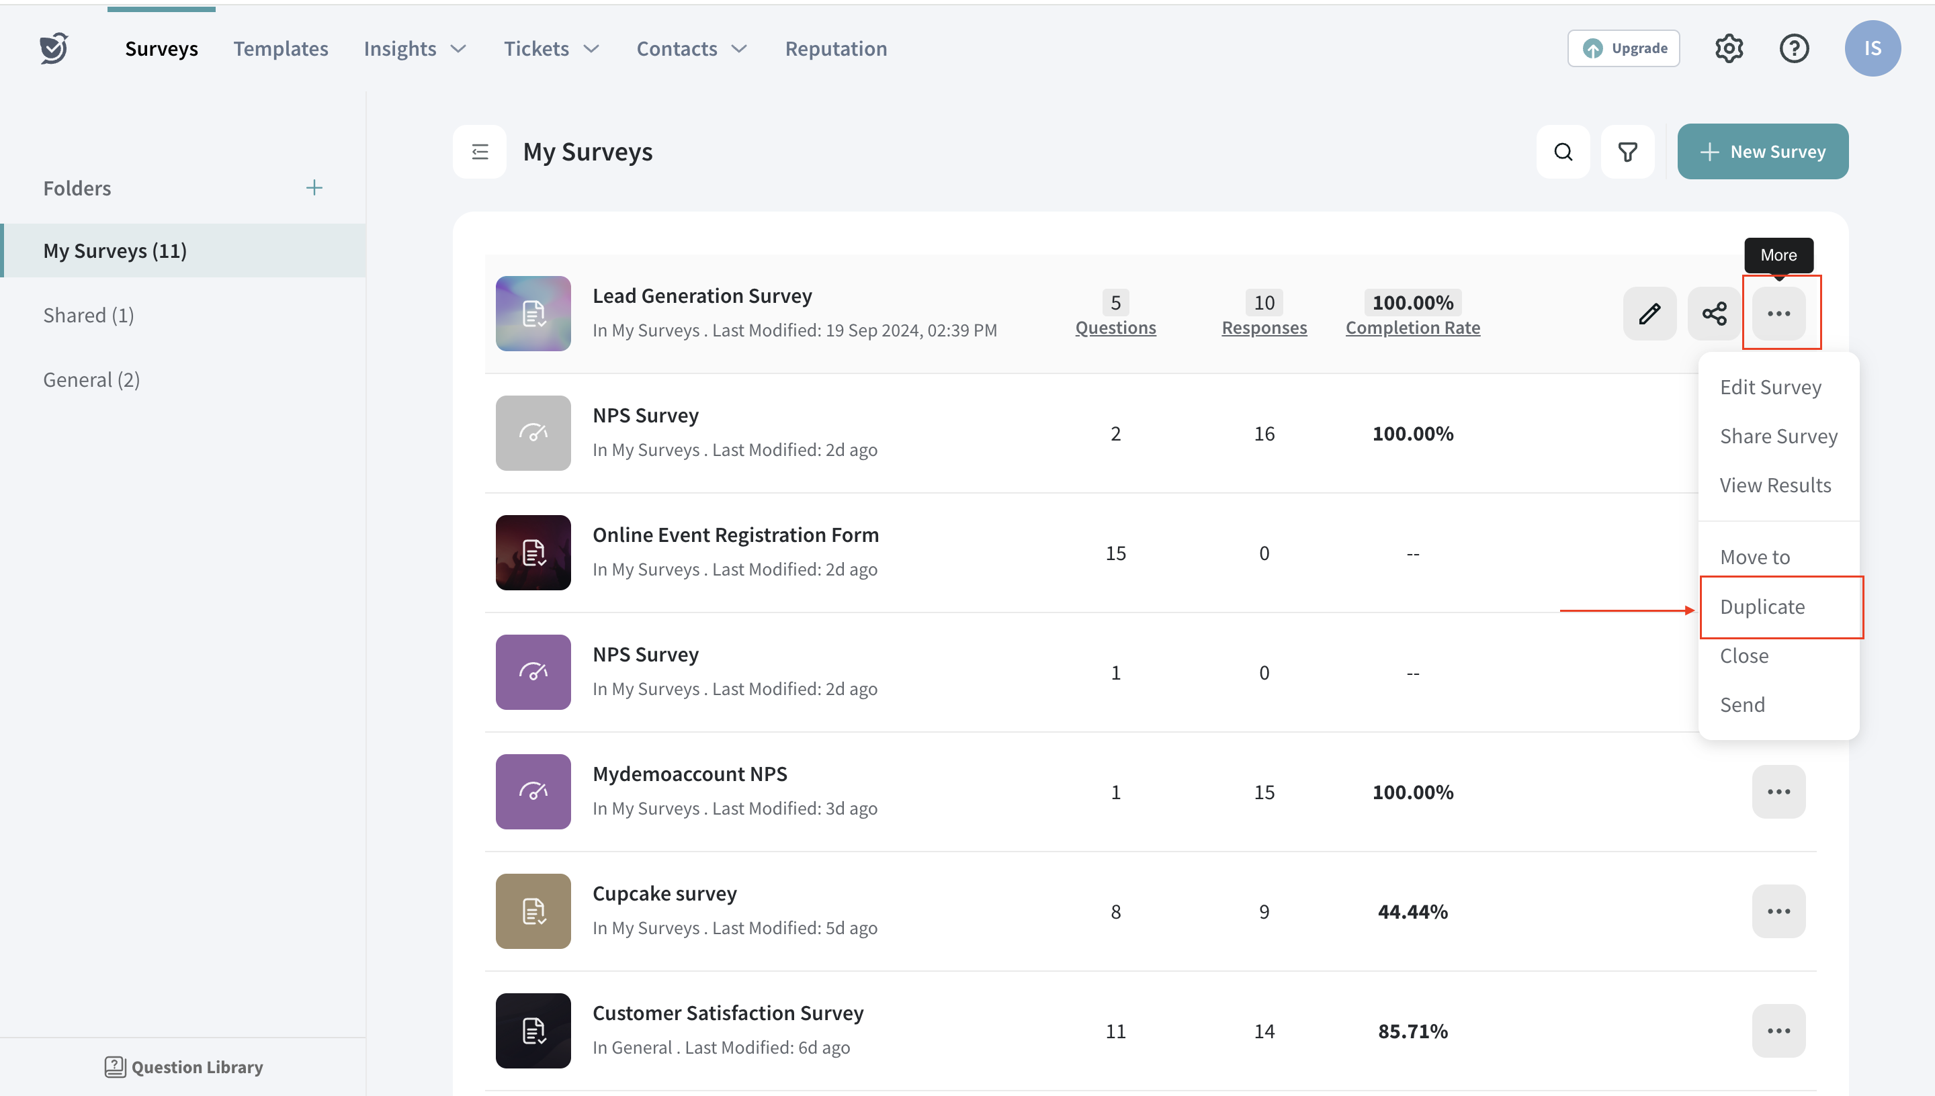Select Duplicate from the More menu
The height and width of the screenshot is (1096, 1935).
tap(1762, 606)
